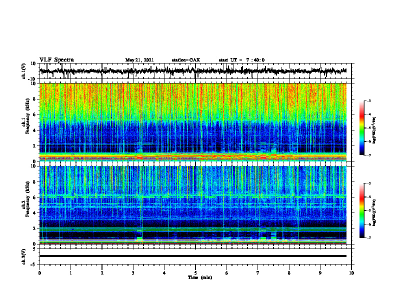The height and width of the screenshot is (306, 396).
Task: Click the ch.1 color bar unit label
Action: [x=374, y=130]
